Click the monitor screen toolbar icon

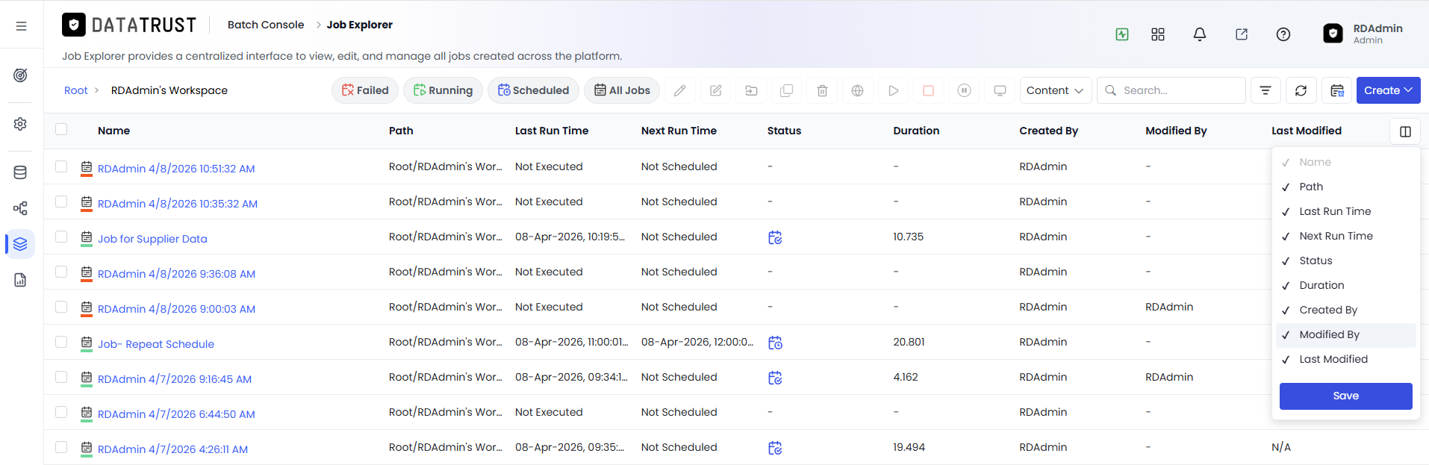pos(1000,90)
